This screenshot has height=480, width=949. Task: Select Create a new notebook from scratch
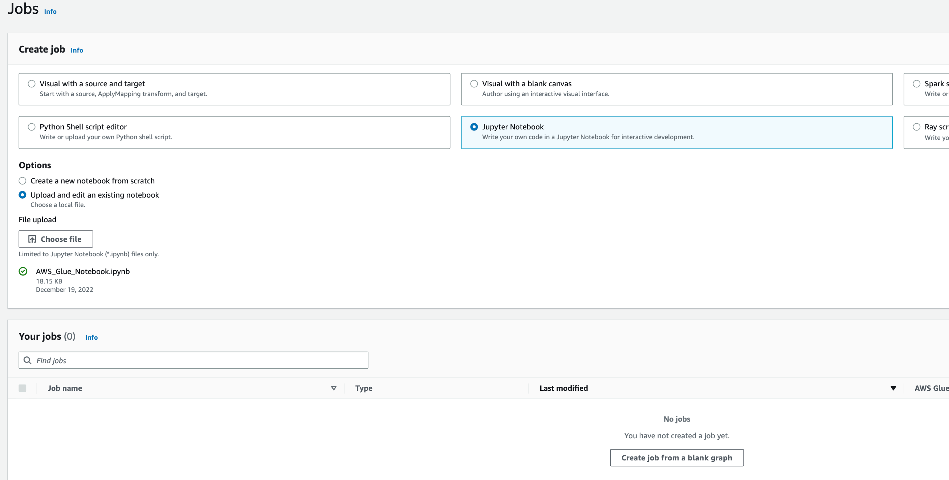[23, 181]
